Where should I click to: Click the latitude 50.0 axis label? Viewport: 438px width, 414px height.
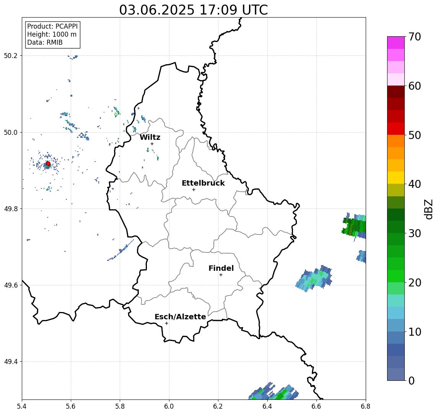[11, 132]
